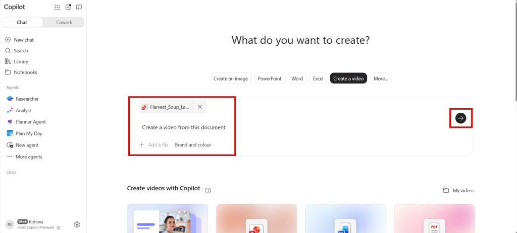Screen dimensions: 517x233
Task: Click the Researcher agent label
Action: coord(27,99)
